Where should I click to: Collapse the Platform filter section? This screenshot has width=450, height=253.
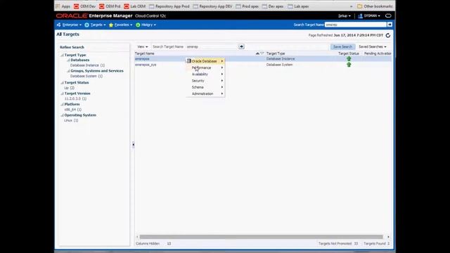coord(62,105)
